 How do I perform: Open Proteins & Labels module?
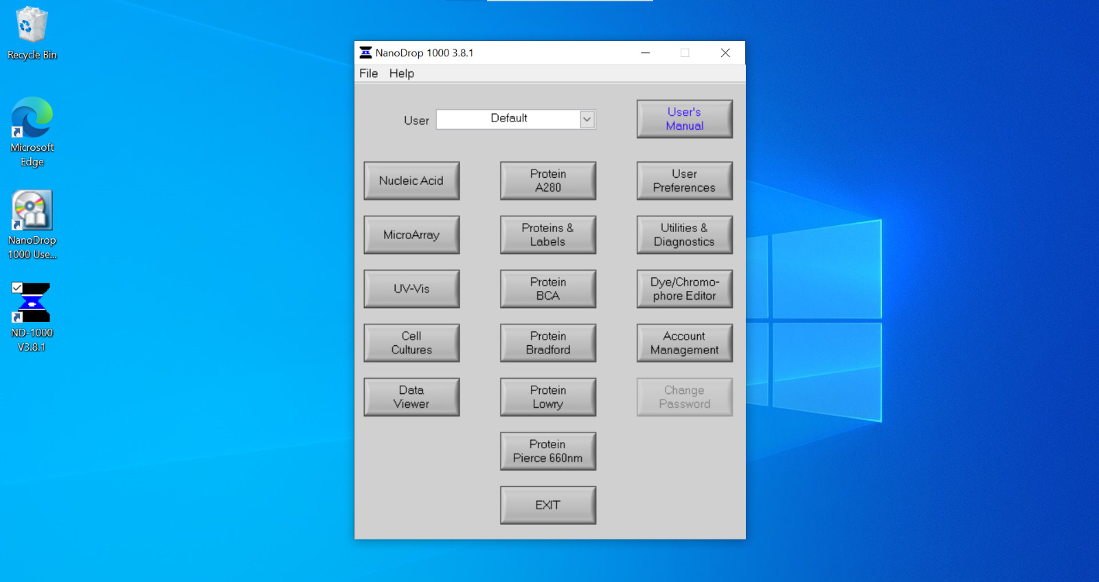click(x=548, y=235)
